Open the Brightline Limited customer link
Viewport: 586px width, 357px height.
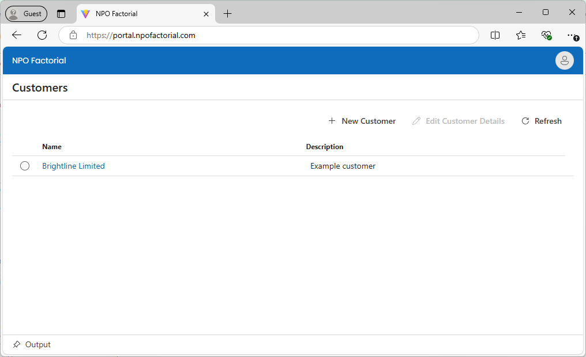pyautogui.click(x=73, y=166)
